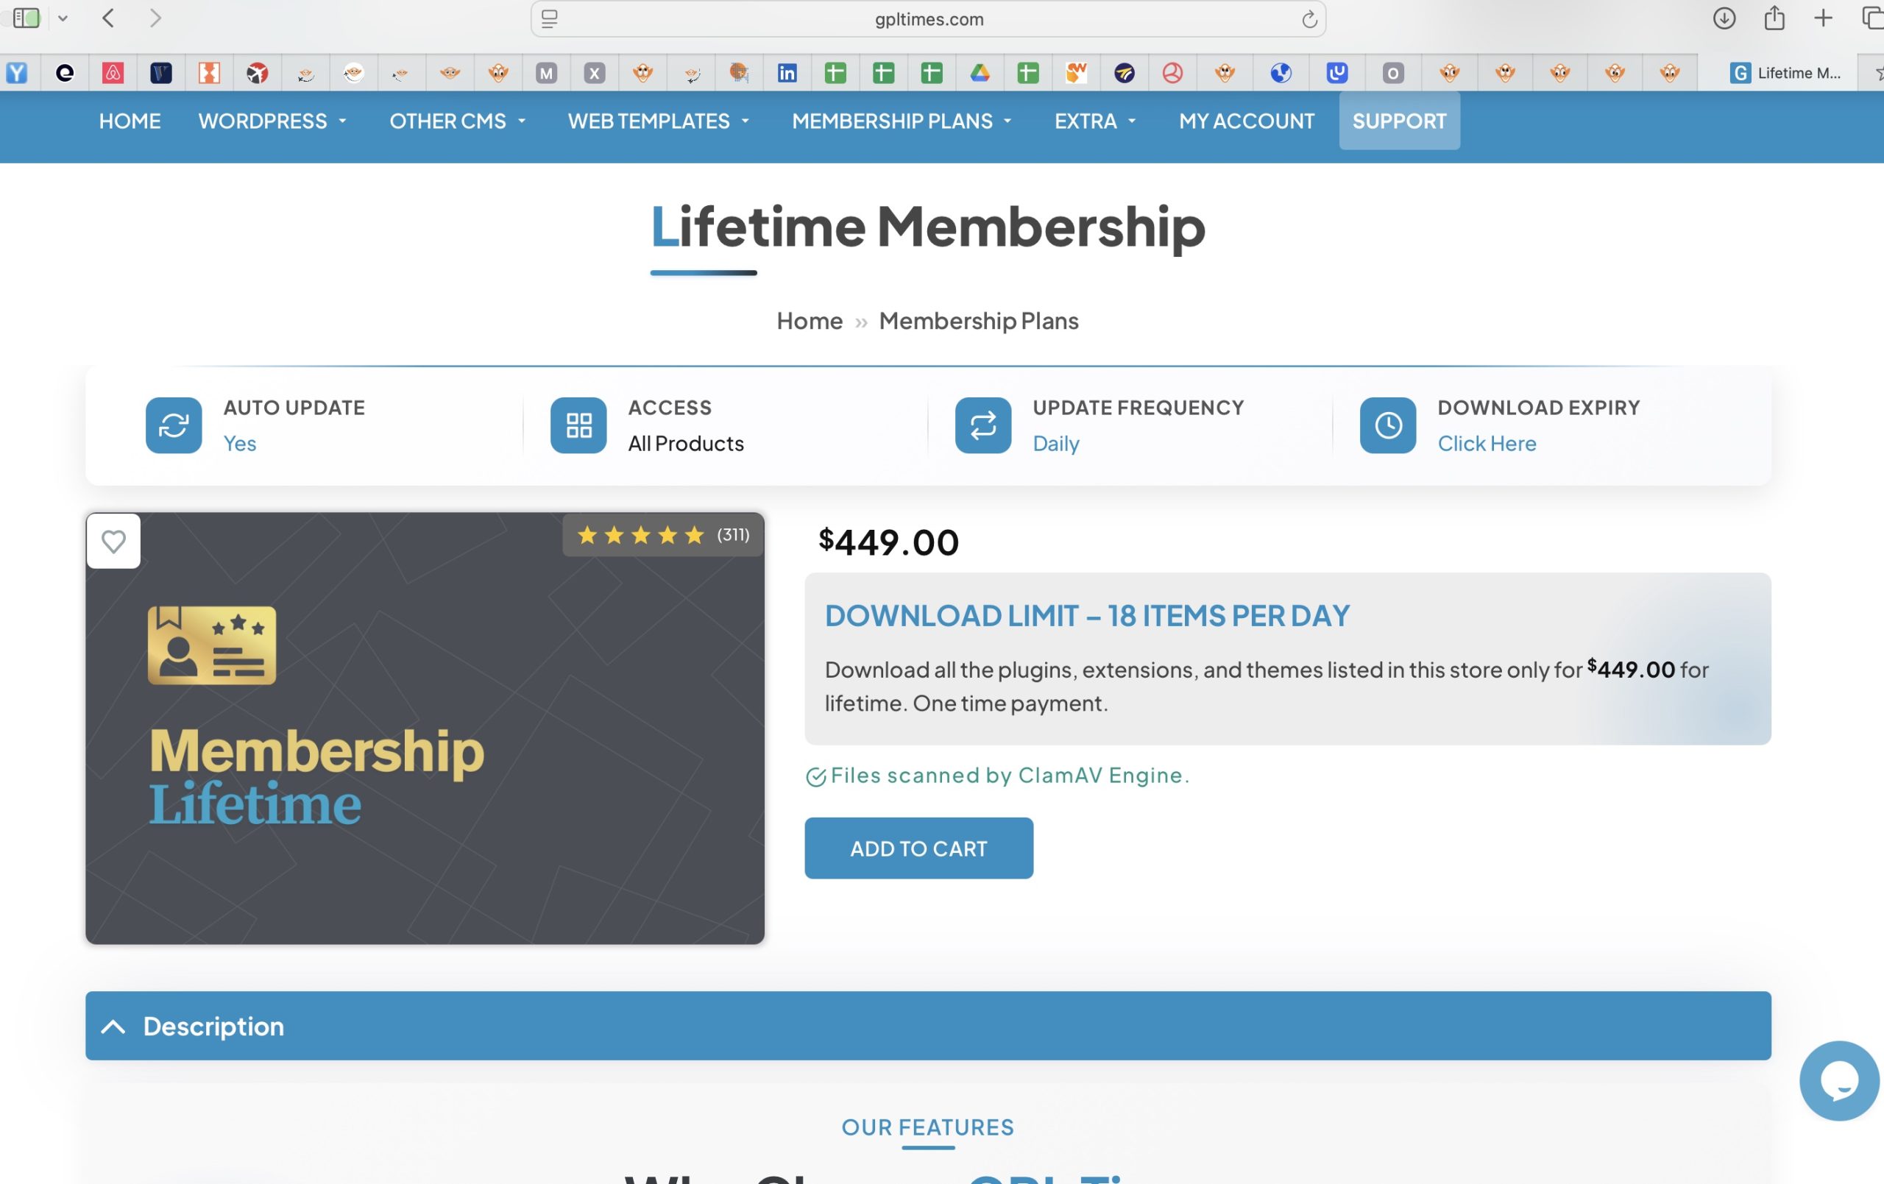Open the gray O favicon tab
Screen dimensions: 1884x1184
coord(1392,73)
